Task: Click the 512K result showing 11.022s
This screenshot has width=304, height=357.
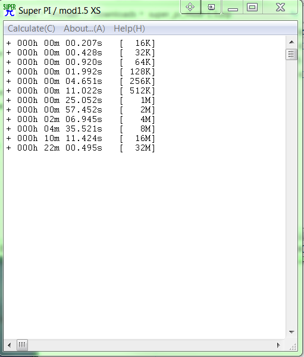Action: [81, 90]
